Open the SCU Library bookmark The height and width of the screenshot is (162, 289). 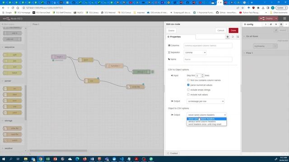point(92,13)
